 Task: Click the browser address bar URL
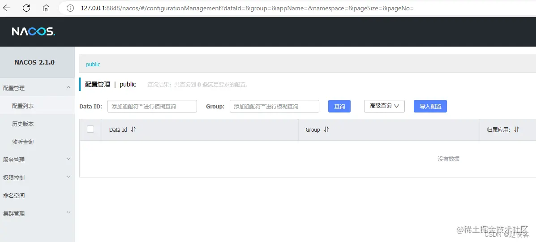pyautogui.click(x=247, y=8)
